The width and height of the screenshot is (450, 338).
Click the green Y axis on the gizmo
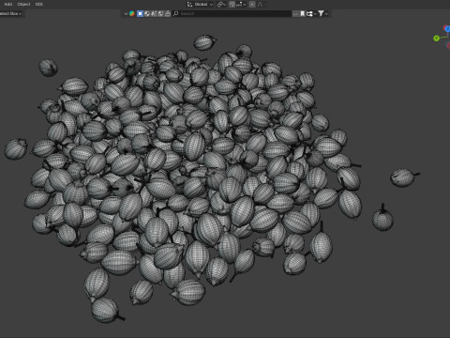tap(437, 38)
